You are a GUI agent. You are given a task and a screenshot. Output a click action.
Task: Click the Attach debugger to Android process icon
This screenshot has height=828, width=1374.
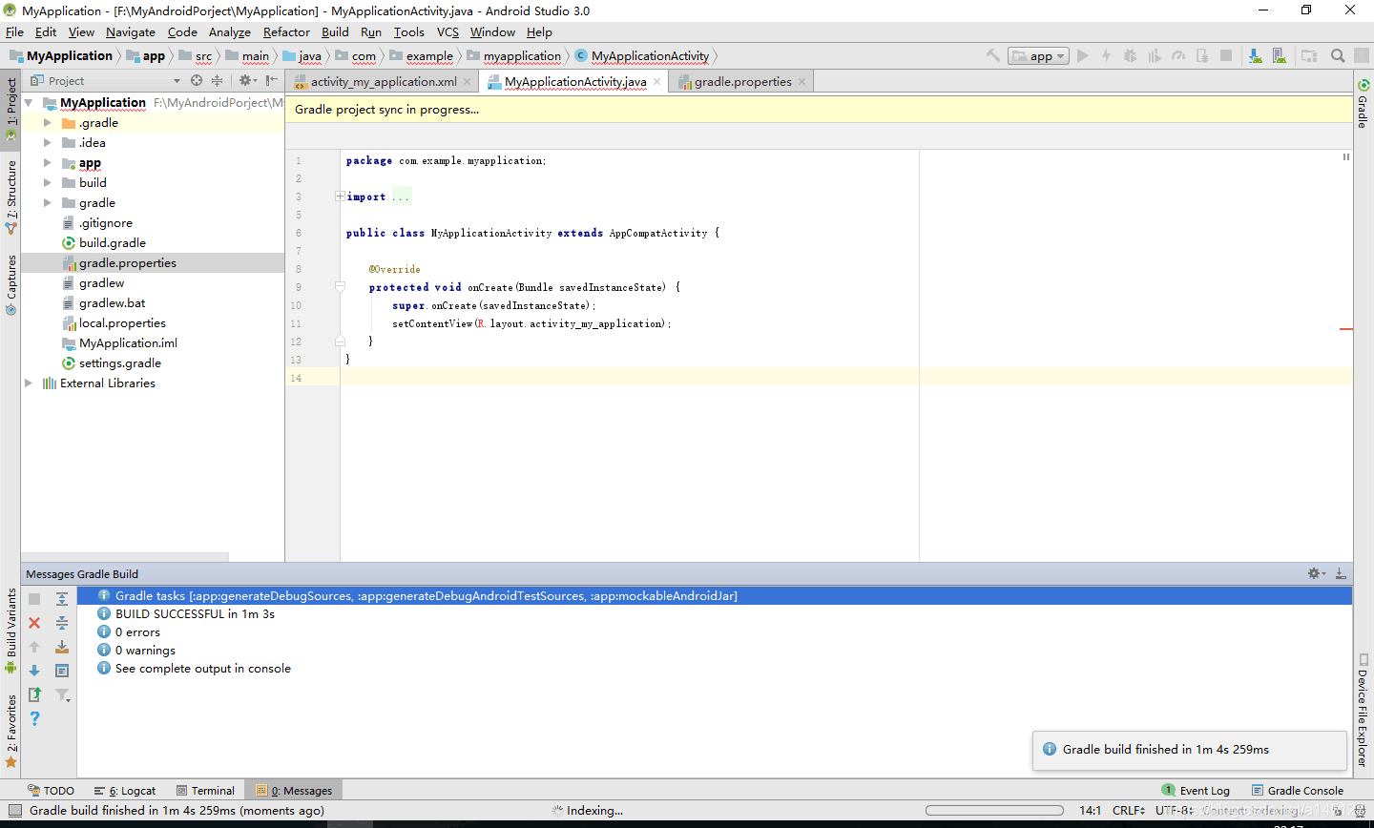click(x=1202, y=56)
